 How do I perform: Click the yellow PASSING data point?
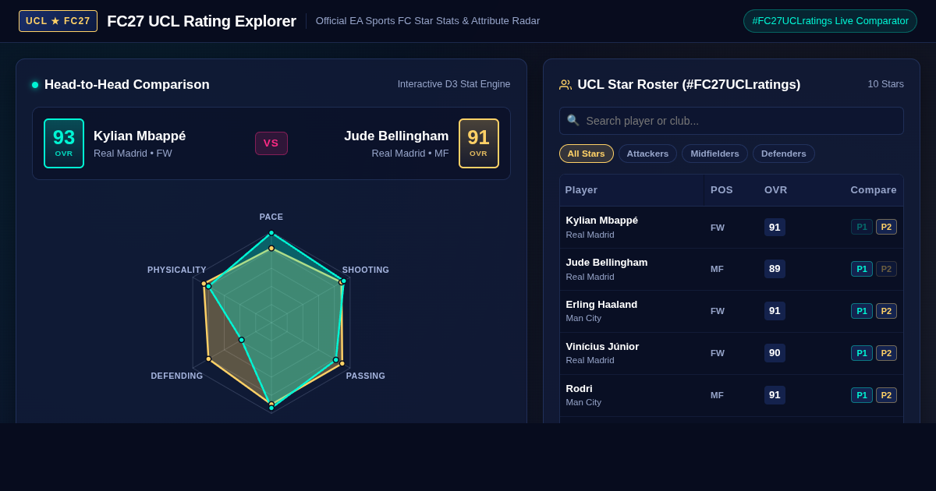click(x=342, y=364)
